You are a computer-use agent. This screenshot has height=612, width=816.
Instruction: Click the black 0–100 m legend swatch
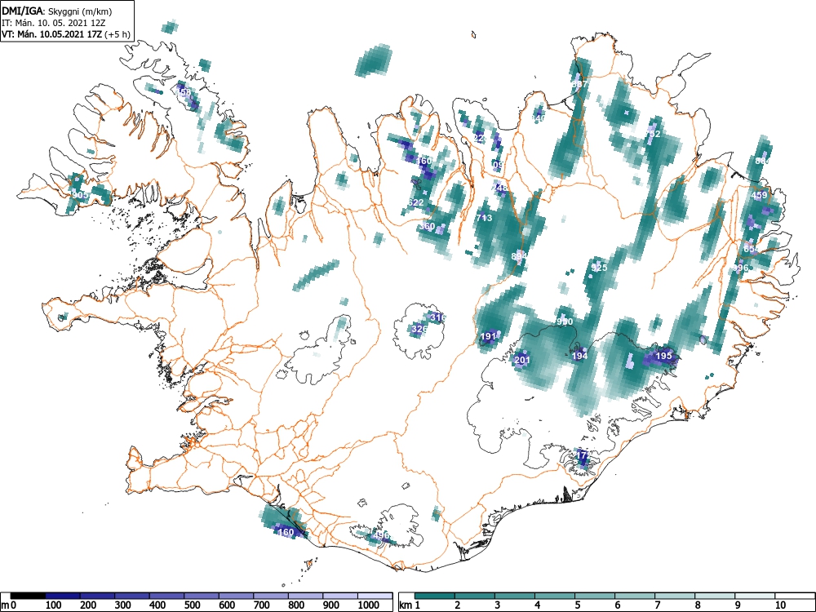click(28, 596)
